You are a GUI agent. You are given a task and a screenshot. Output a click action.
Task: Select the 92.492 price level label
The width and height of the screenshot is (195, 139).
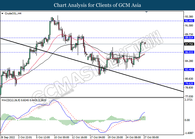click(189, 21)
